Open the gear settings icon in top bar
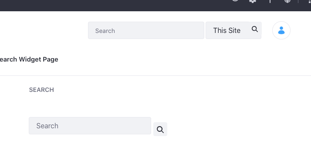 click(x=253, y=1)
